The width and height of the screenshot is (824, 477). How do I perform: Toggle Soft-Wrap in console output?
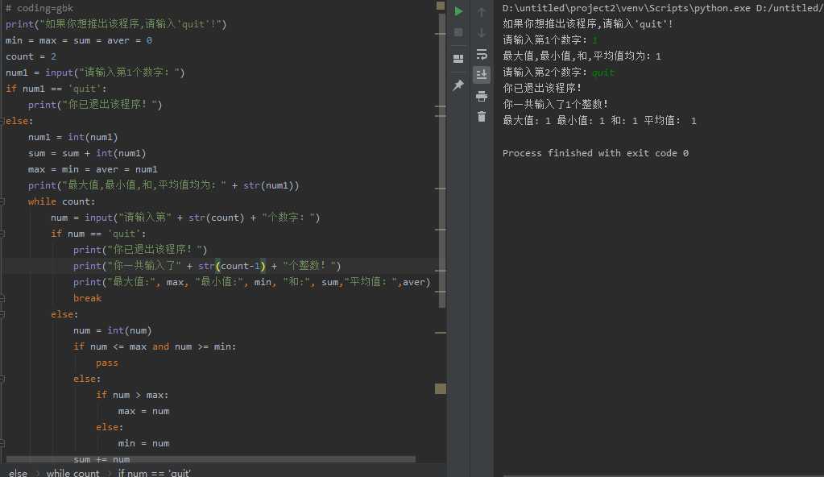pos(482,54)
